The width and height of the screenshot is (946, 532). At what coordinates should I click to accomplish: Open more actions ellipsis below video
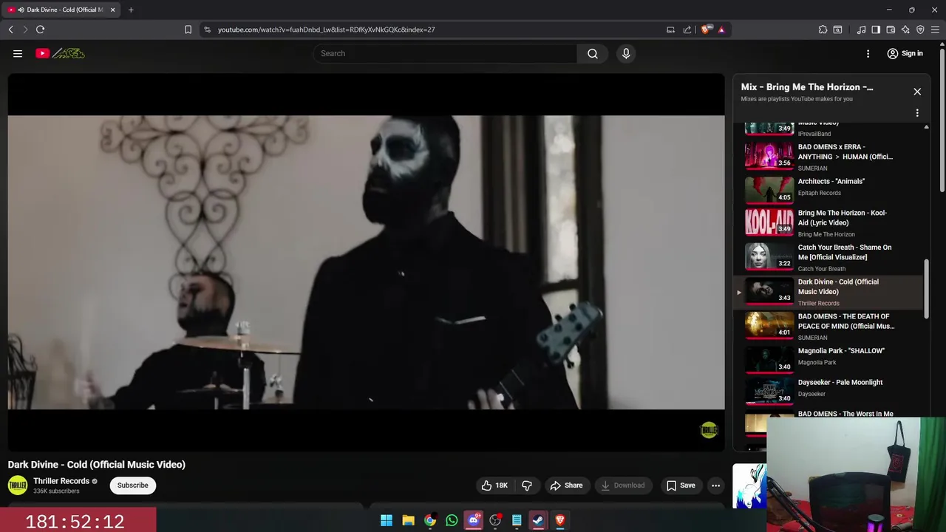click(x=715, y=485)
